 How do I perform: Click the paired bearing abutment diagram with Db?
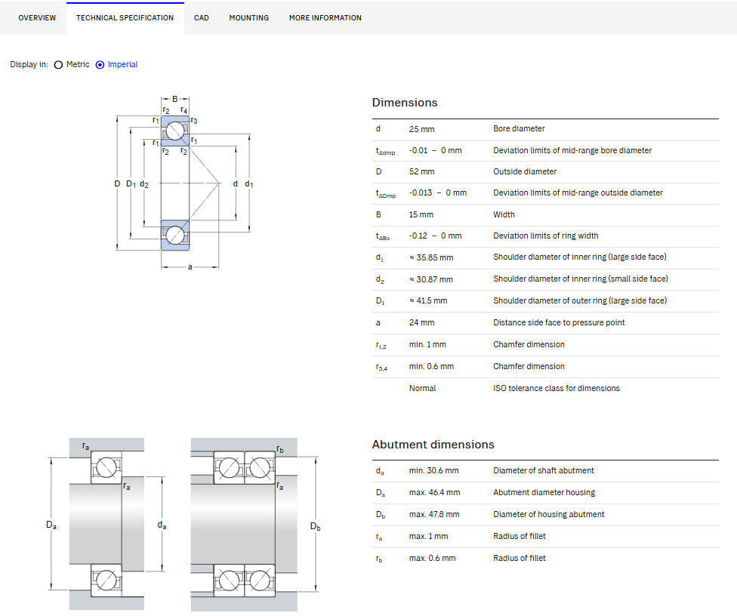pyautogui.click(x=256, y=524)
